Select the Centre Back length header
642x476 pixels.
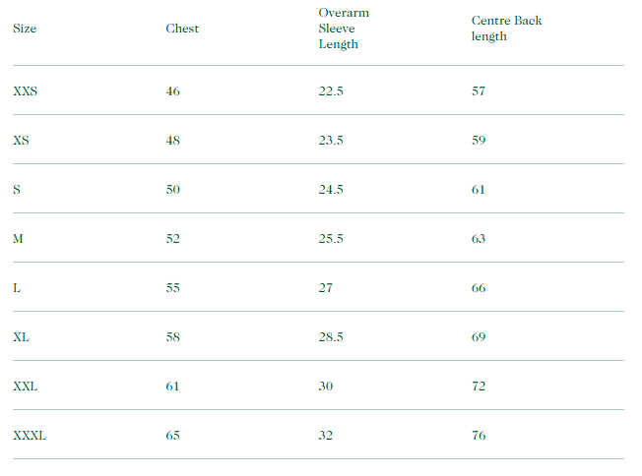tap(506, 29)
